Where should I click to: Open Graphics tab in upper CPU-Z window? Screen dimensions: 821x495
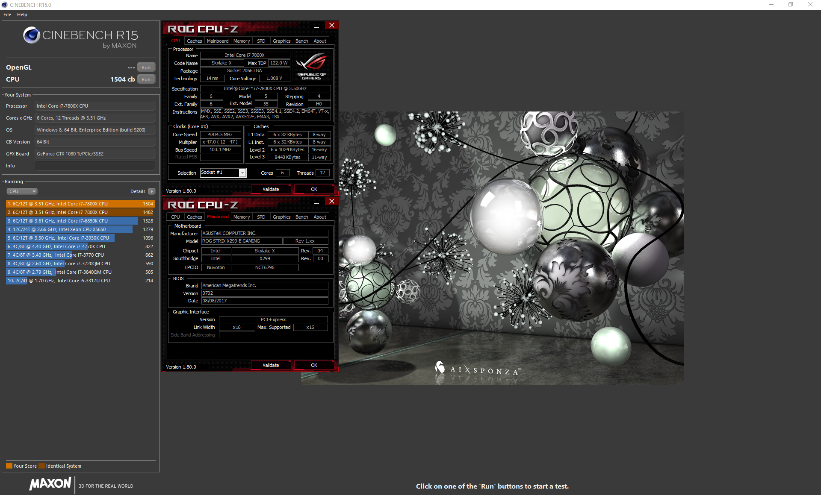click(x=281, y=41)
